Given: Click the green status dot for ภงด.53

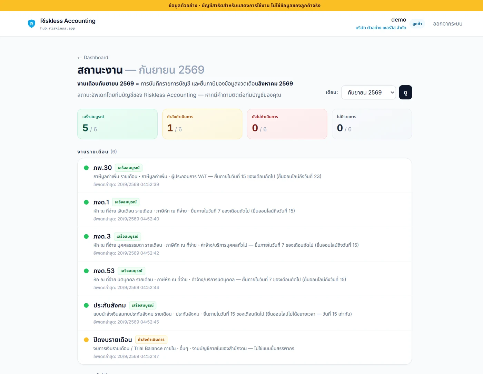Looking at the screenshot, I should pyautogui.click(x=86, y=271).
